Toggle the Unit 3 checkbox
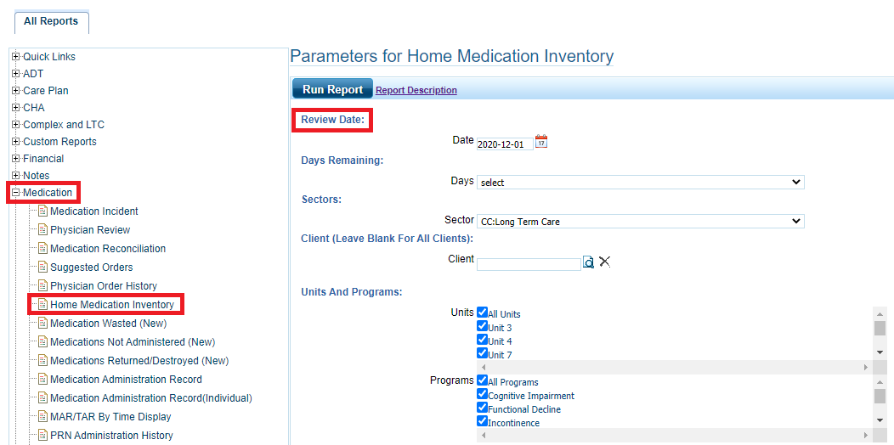 tap(483, 327)
